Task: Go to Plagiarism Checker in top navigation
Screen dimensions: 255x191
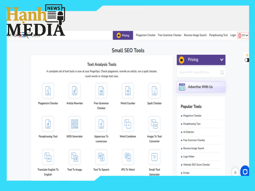Action: point(146,35)
